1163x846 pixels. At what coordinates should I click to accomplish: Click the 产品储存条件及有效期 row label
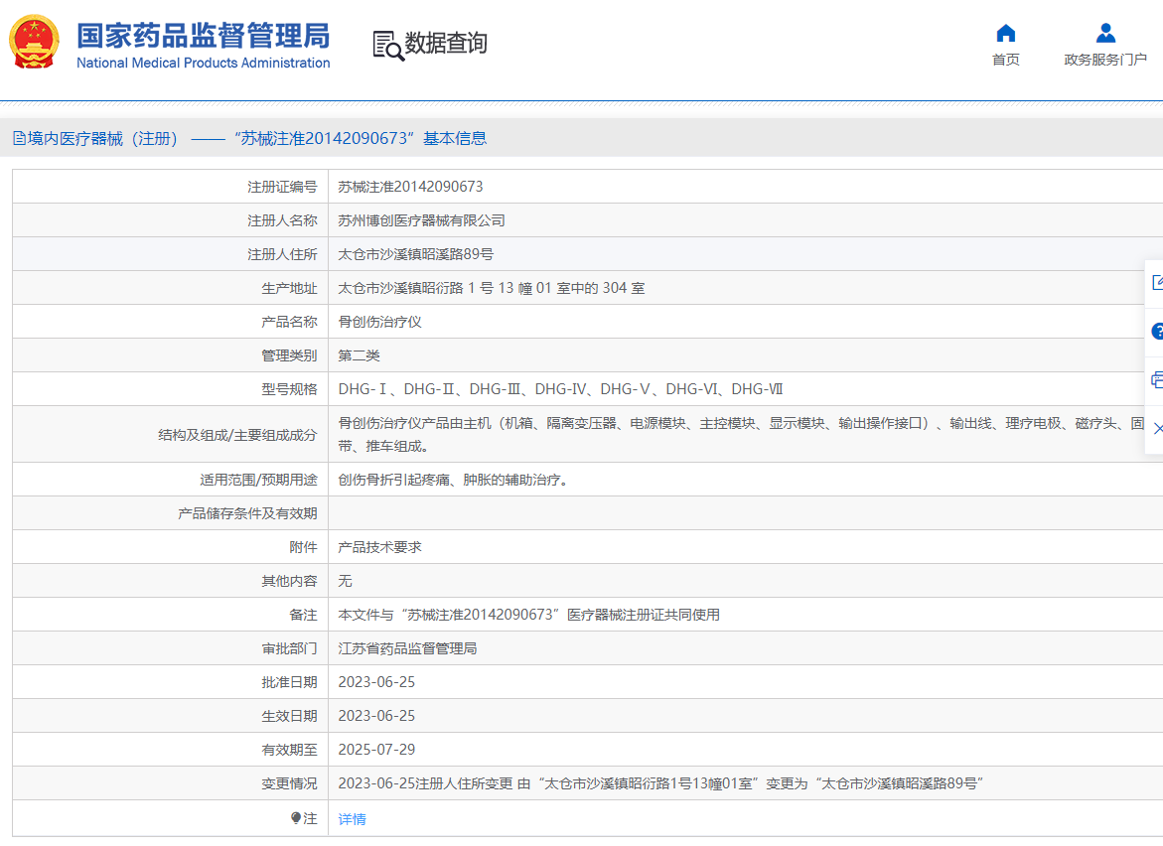[x=247, y=513]
